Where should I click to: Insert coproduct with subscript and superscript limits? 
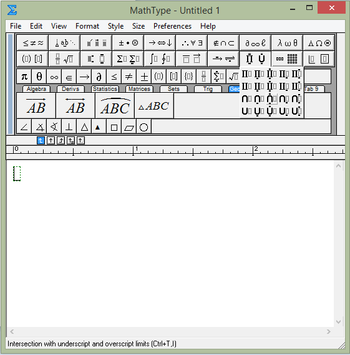296,87
